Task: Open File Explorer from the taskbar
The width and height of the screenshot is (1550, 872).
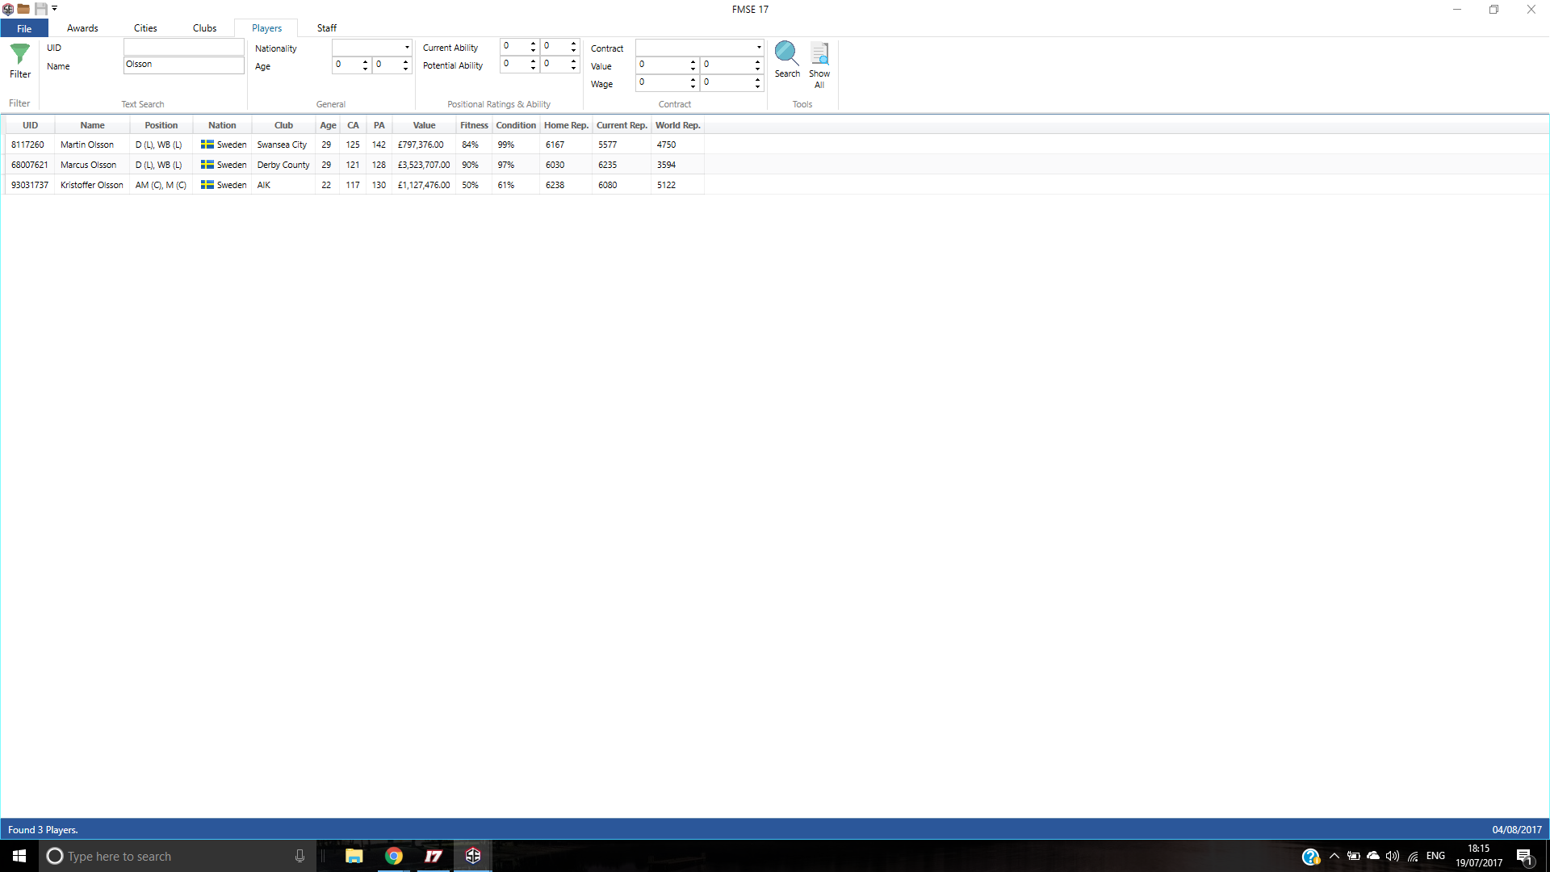Action: (354, 856)
